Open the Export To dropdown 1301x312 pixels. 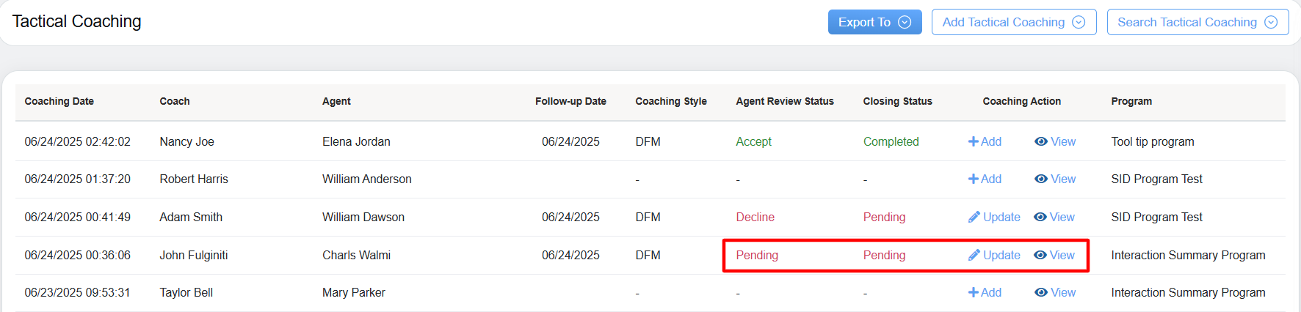pos(874,22)
